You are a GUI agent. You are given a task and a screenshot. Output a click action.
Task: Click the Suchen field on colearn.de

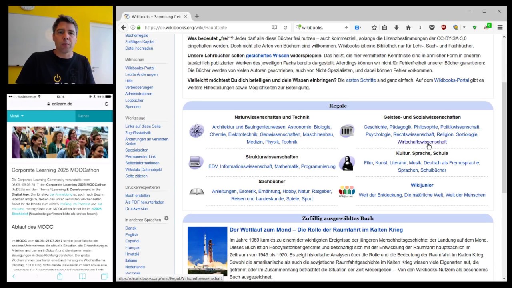coord(93,116)
